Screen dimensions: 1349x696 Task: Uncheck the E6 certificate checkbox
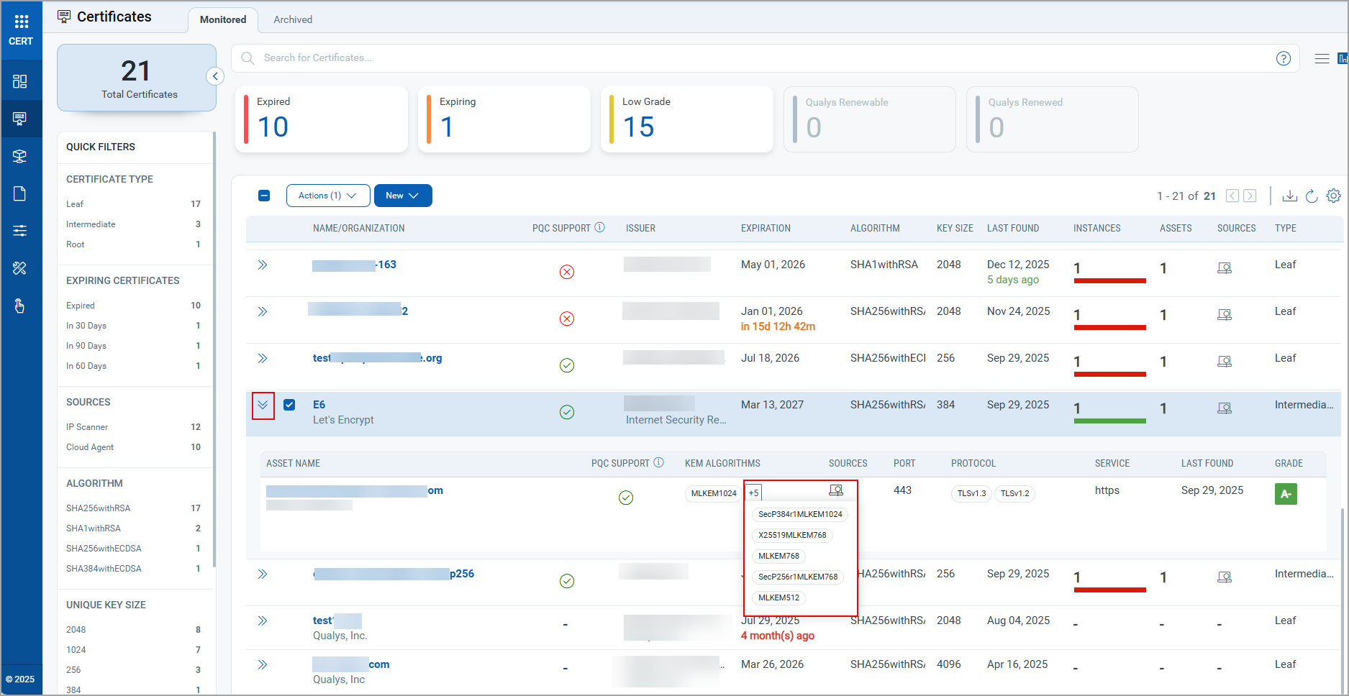coord(289,405)
